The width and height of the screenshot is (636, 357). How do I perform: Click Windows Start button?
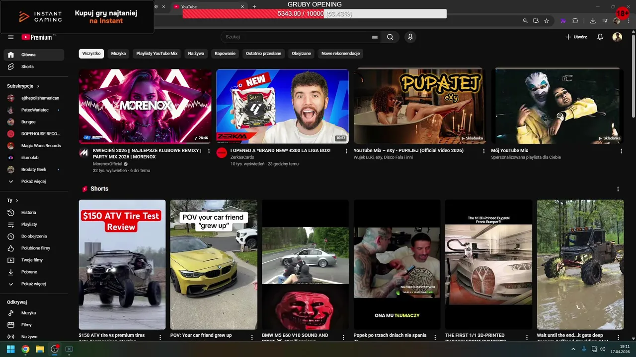coord(10,349)
